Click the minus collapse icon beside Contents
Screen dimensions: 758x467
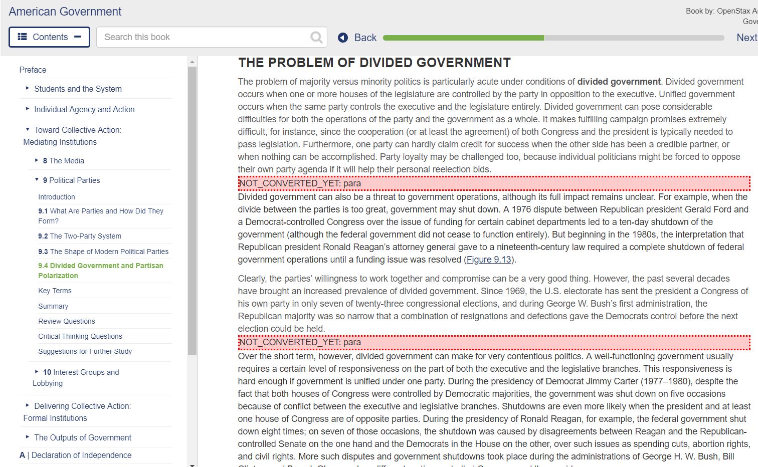tap(78, 37)
